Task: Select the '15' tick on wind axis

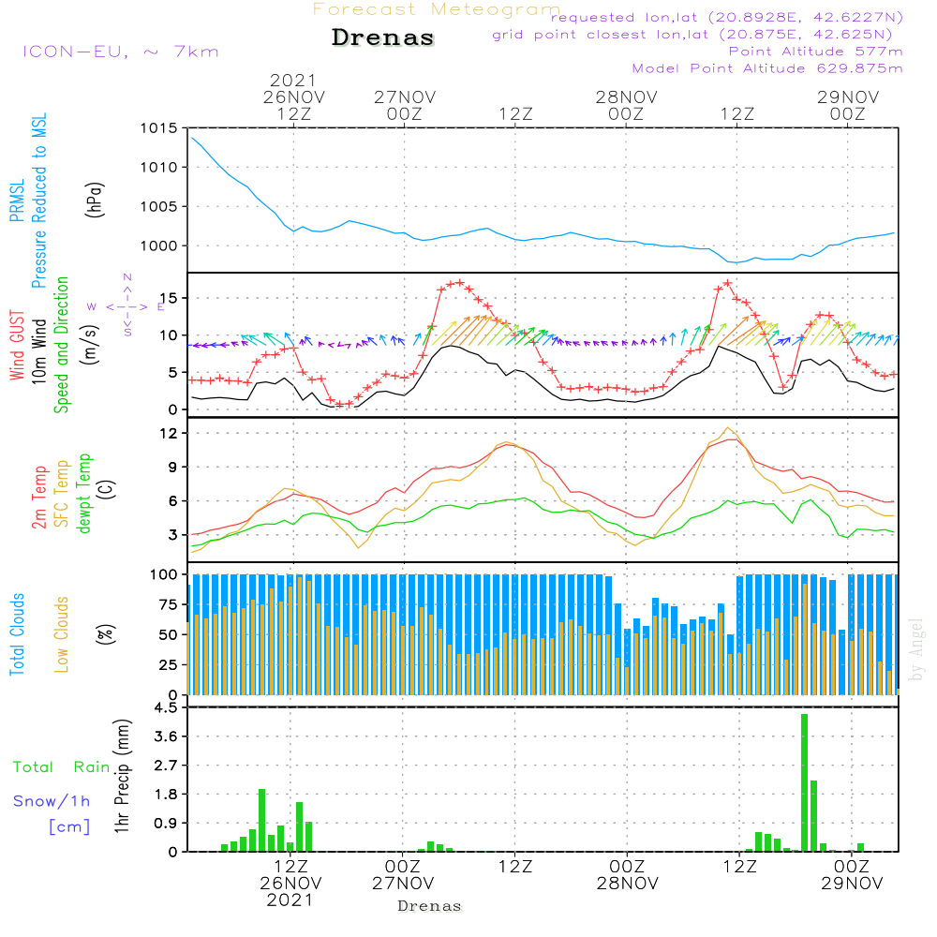Action: tap(168, 298)
